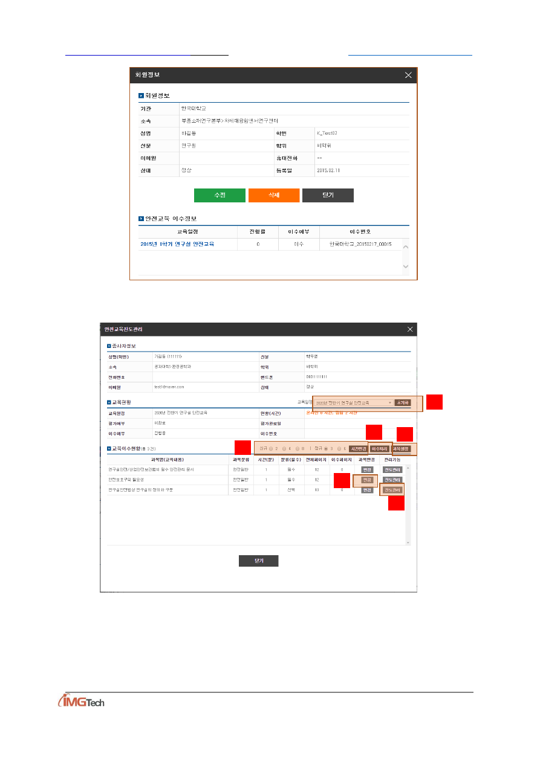540x763 pixels.
Task: Close the 안전교육진도관리 dialog with the X icon
Action: tap(409, 329)
